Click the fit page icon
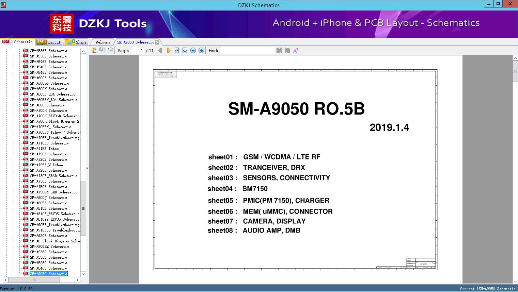The height and width of the screenshot is (292, 518). point(185,50)
